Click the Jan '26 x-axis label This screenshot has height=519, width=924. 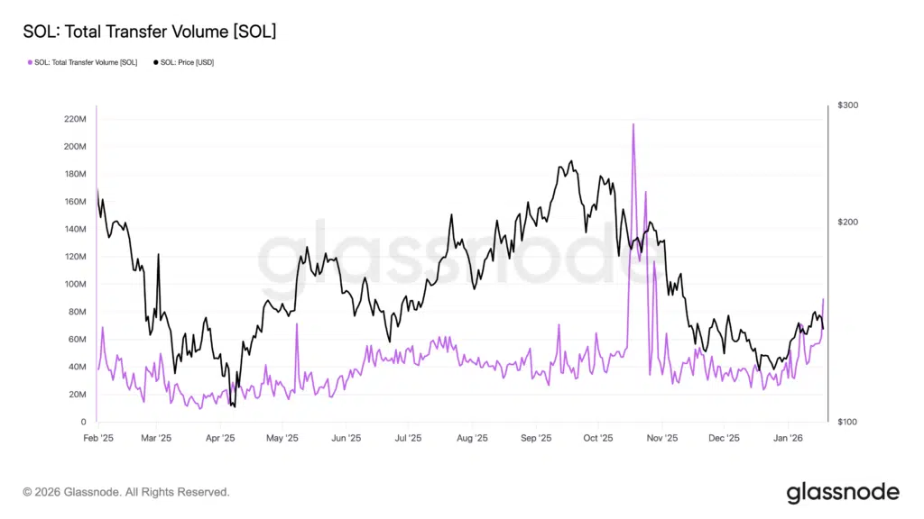coord(788,438)
